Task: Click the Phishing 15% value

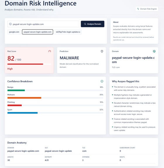Action: click(x=101, y=102)
